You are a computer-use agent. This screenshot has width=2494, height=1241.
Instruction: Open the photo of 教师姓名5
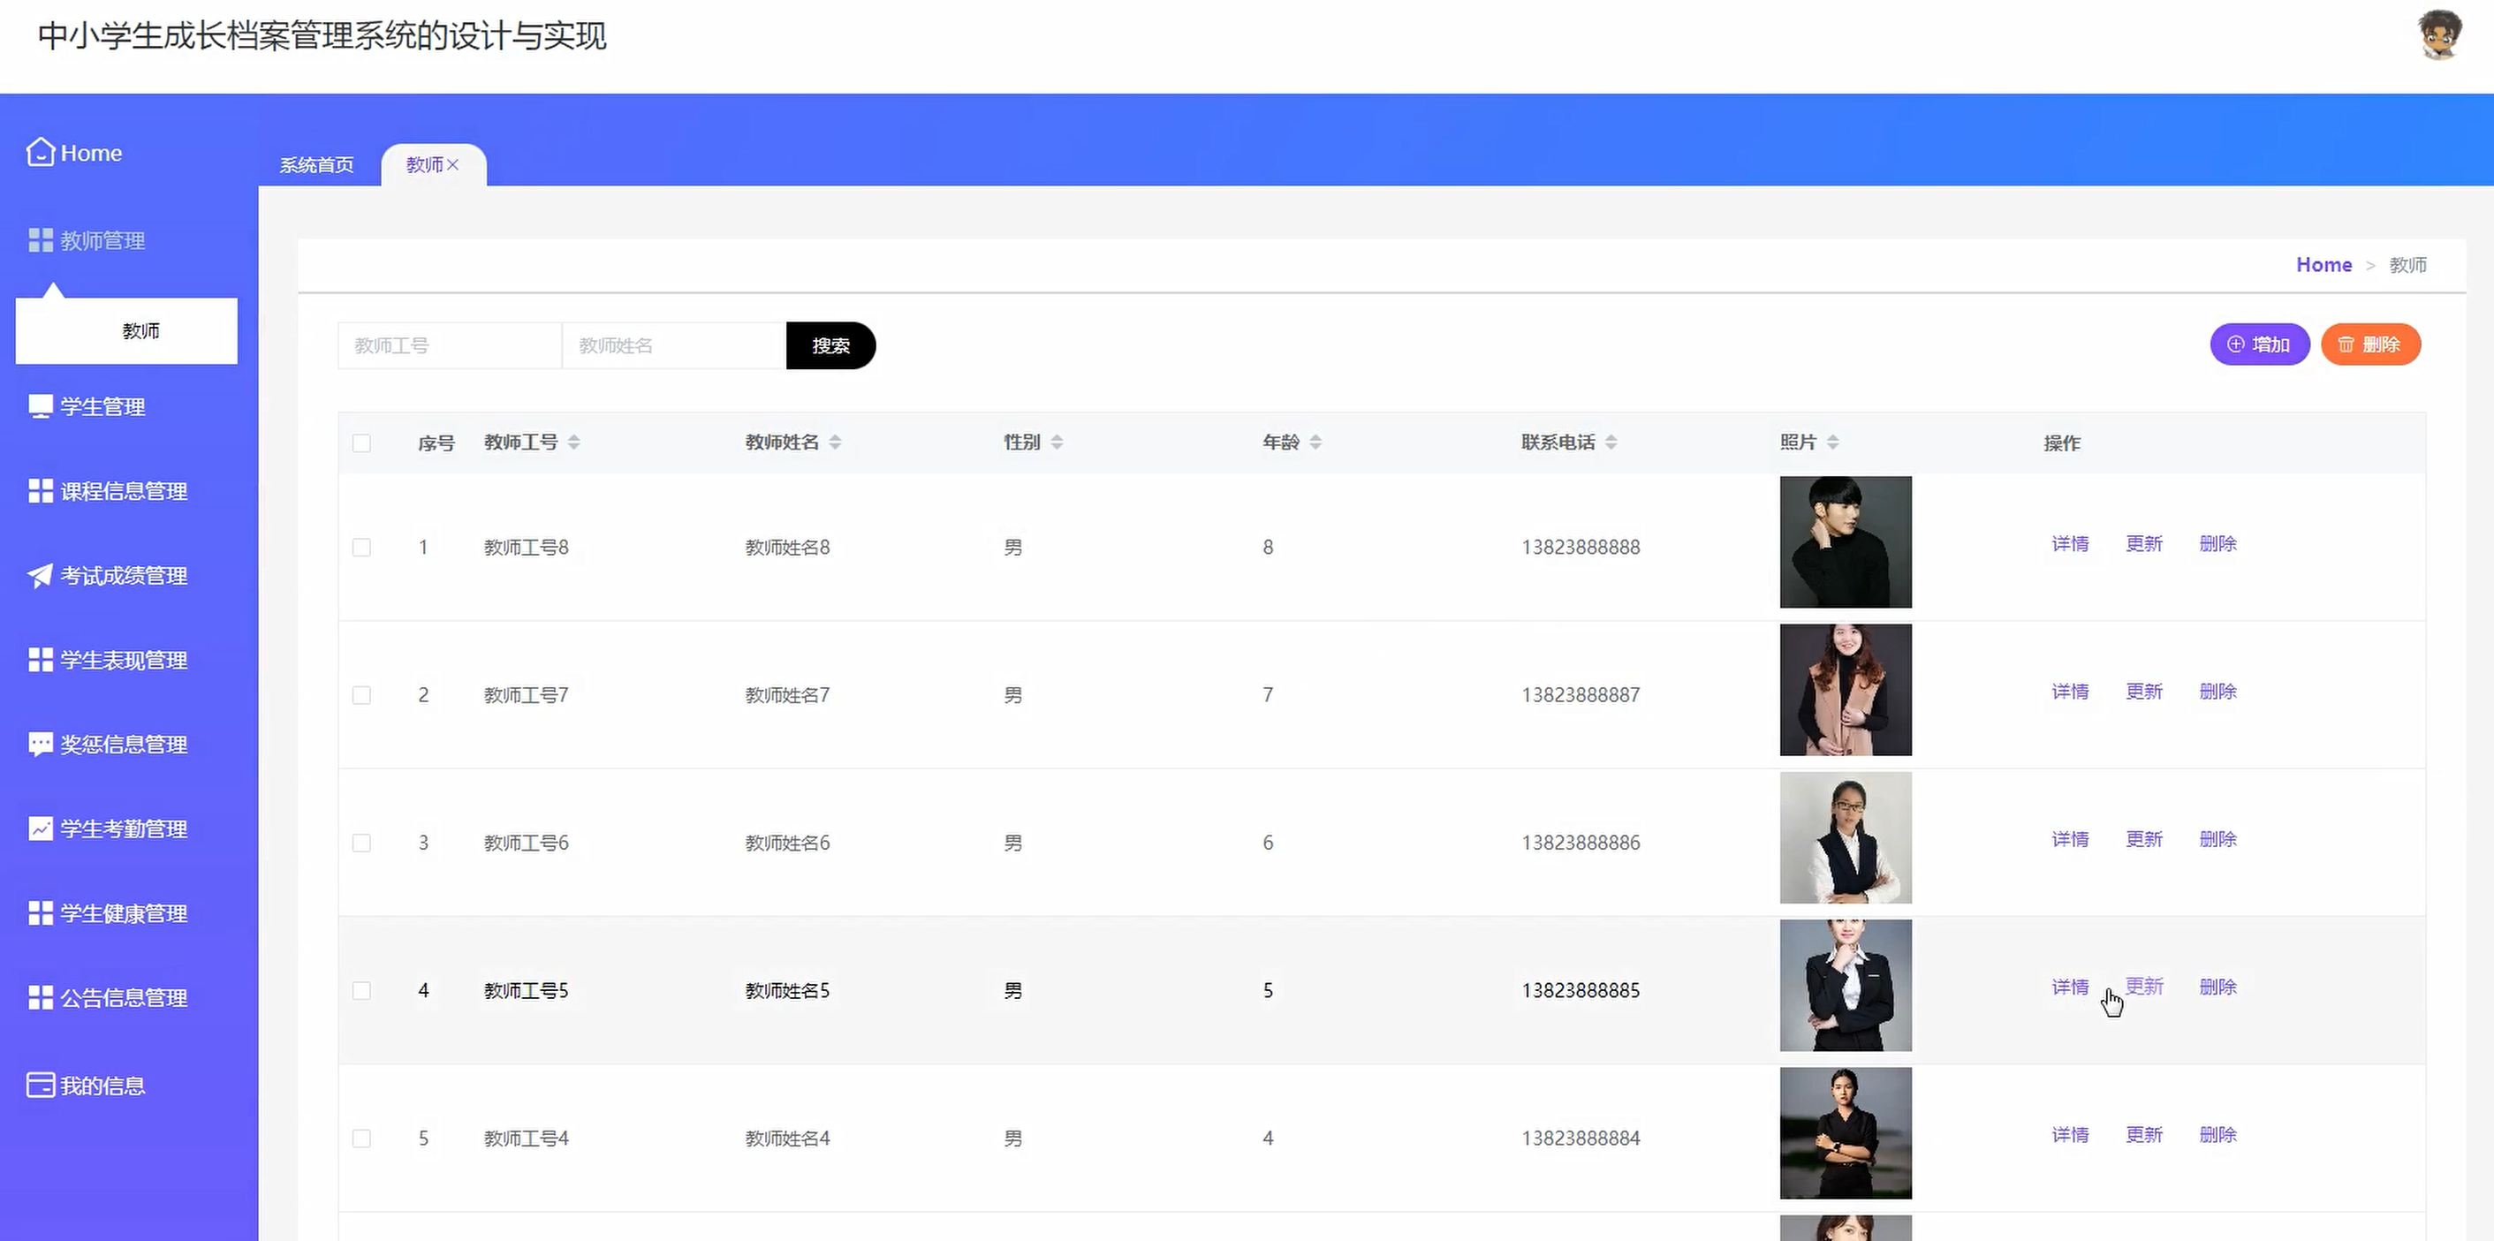pyautogui.click(x=1846, y=986)
